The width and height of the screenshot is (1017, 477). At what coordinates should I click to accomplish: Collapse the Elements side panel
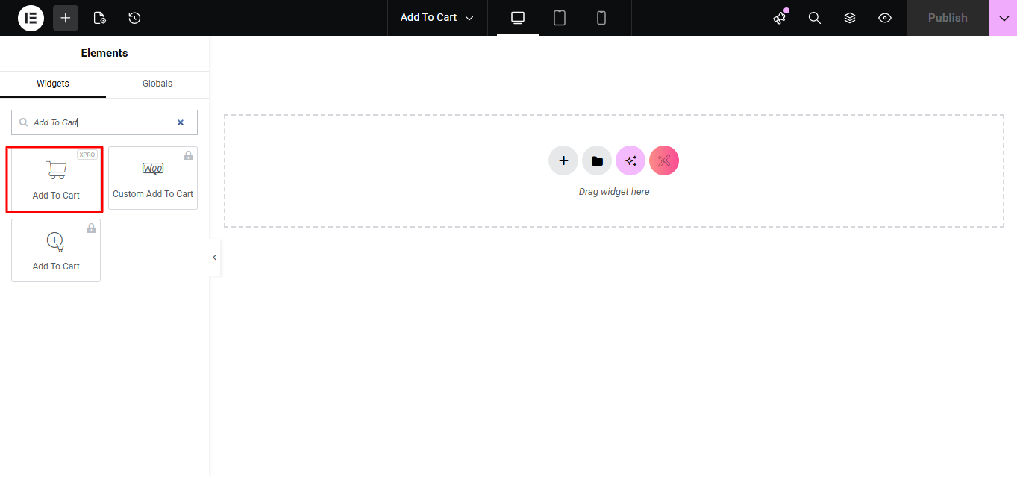(214, 258)
